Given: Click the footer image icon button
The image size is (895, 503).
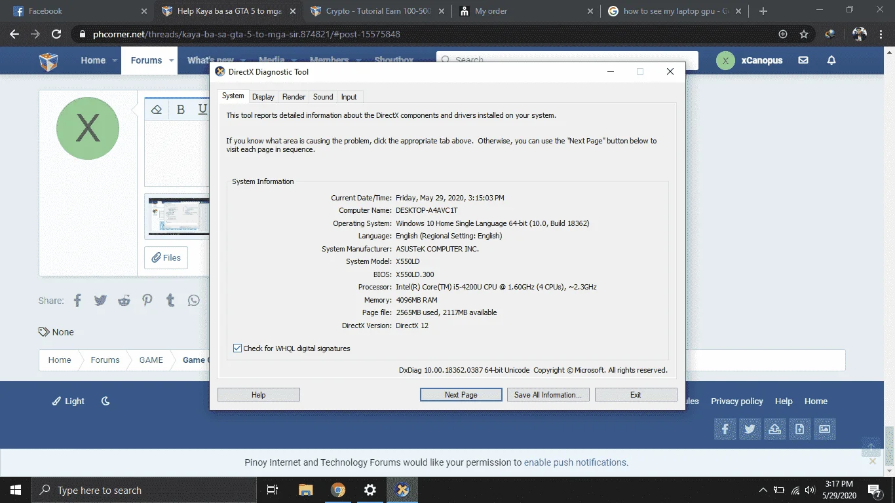Looking at the screenshot, I should point(825,429).
